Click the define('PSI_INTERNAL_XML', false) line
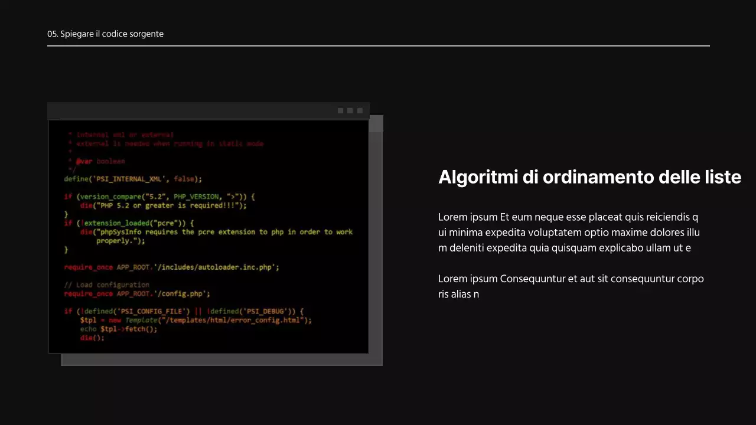Screen dimensions: 756x425 (x=133, y=179)
